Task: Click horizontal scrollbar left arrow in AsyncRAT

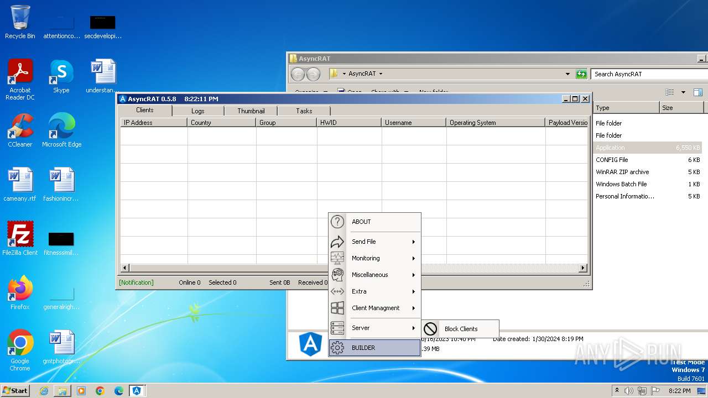Action: pyautogui.click(x=125, y=268)
